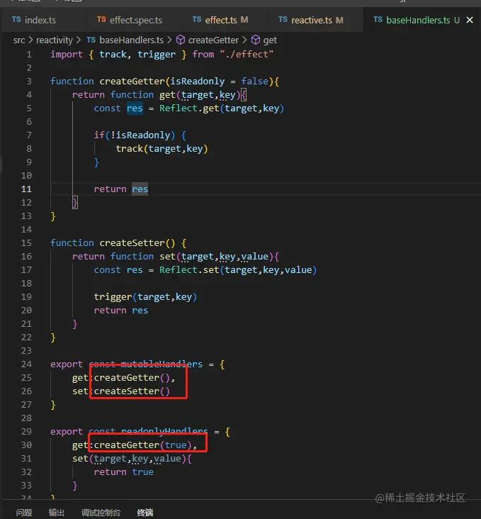Screen dimensions: 481x519
Task: Click 'createGetter(true)' on line 30
Action: [x=143, y=445]
